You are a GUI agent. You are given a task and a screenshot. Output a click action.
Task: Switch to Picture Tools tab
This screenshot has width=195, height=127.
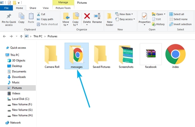pyautogui.click(x=63, y=8)
